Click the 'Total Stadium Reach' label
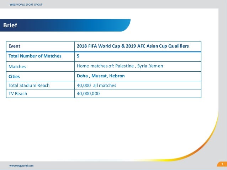The height and width of the screenshot is (170, 227). click(x=29, y=86)
